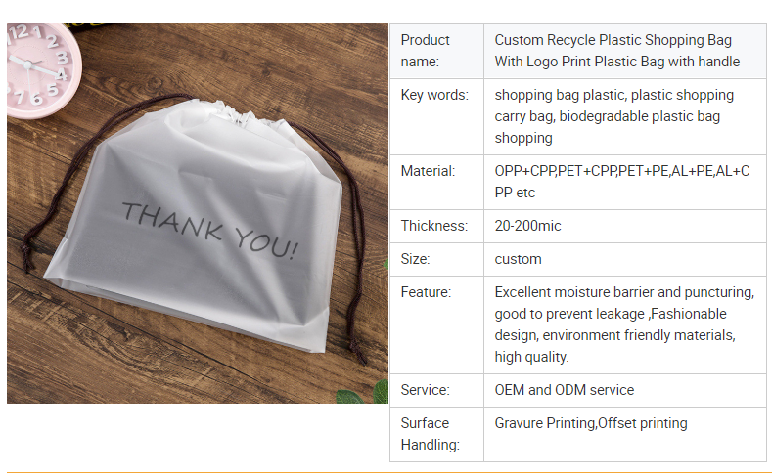This screenshot has width=772, height=473.
Task: Select the Service label cell
Action: [x=436, y=390]
